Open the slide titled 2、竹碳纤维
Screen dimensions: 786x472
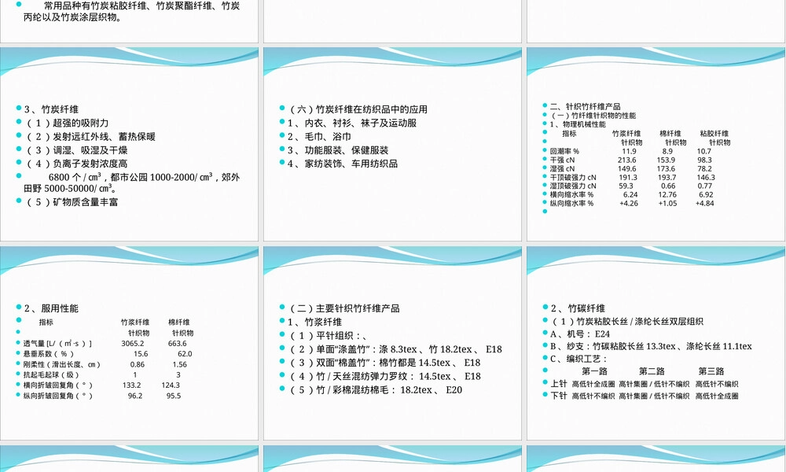pos(656,343)
